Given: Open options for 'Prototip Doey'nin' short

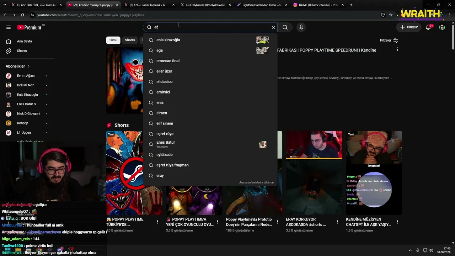Looking at the screenshot, I should 278,222.
